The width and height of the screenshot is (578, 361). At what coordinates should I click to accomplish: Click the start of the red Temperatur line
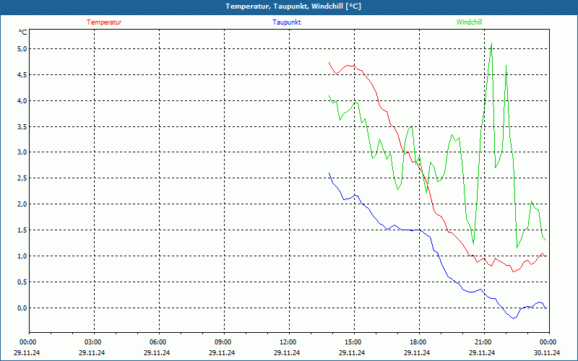tap(329, 63)
